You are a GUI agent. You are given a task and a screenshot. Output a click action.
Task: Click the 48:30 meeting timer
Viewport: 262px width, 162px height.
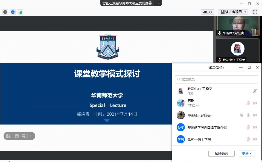[207, 12]
